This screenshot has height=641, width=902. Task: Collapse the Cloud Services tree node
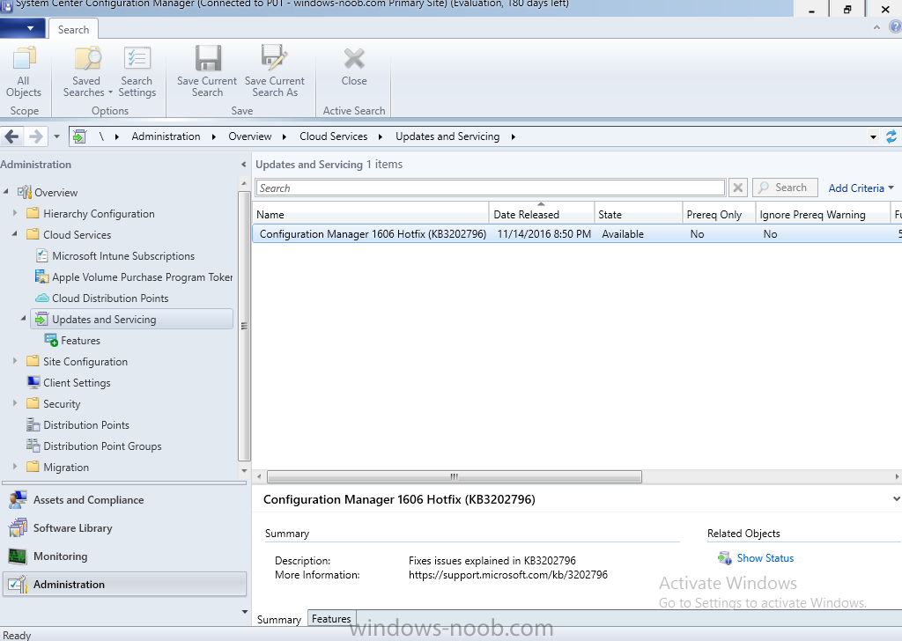tap(15, 235)
